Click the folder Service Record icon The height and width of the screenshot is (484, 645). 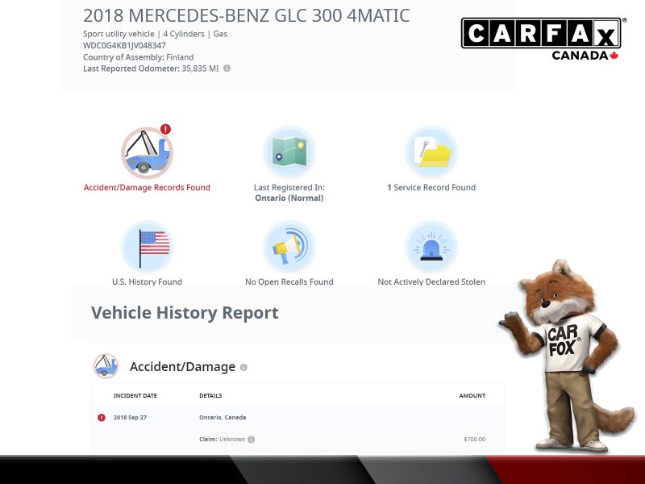pos(431,152)
